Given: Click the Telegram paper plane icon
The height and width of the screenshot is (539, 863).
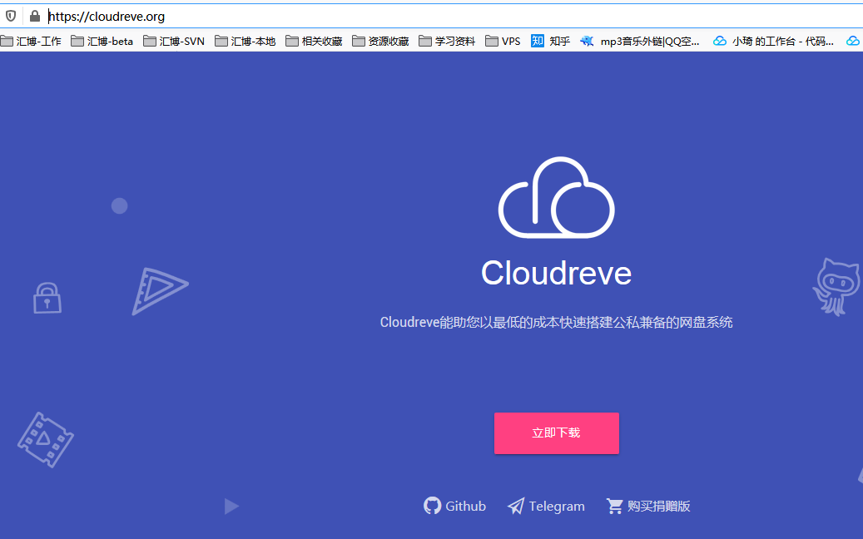Looking at the screenshot, I should tap(516, 506).
